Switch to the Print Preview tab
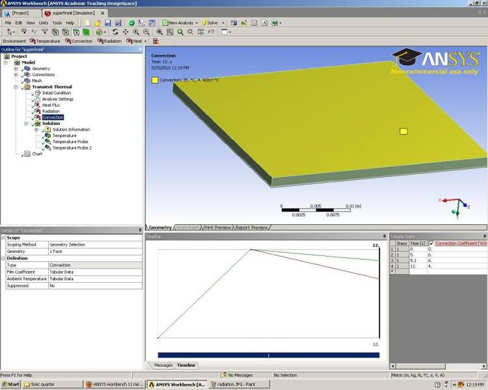Image resolution: width=488 pixels, height=390 pixels. click(x=217, y=227)
